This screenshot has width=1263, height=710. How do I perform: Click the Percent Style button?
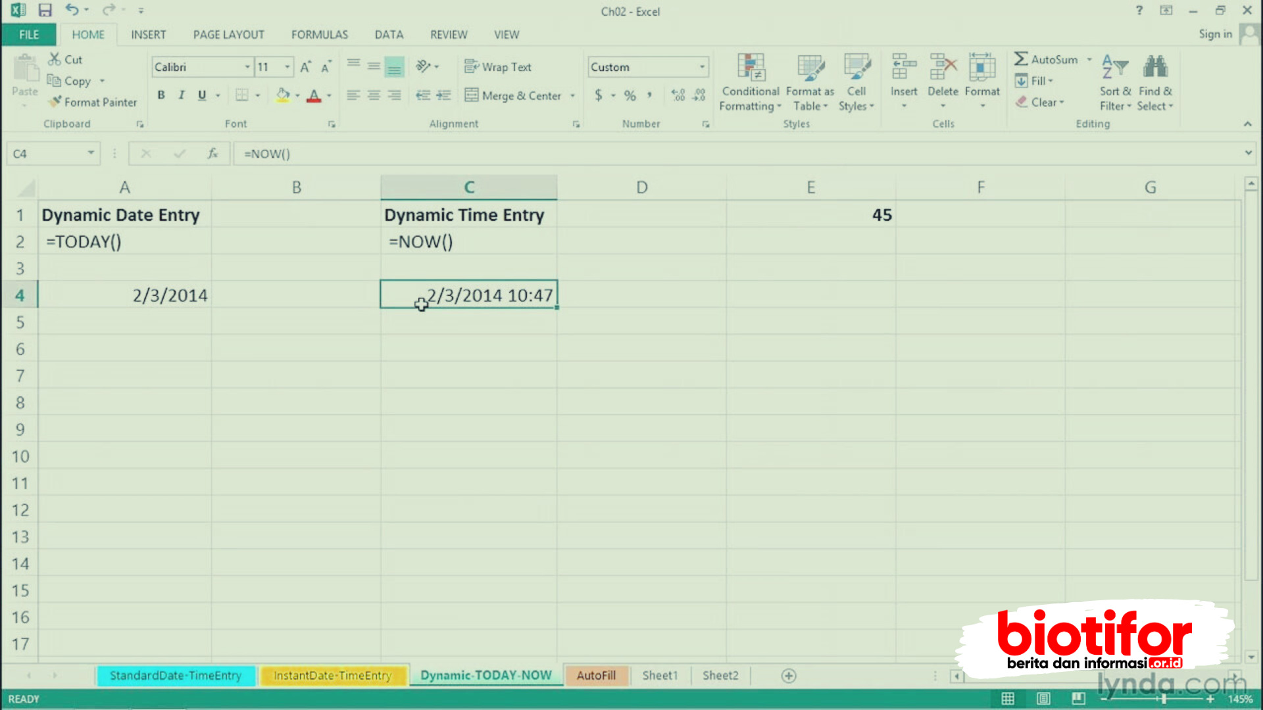point(630,95)
